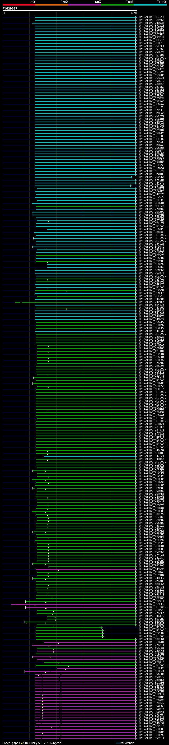Select the UniRef100_Q6IVK7 label
The image size is (169, 745).
click(151, 87)
